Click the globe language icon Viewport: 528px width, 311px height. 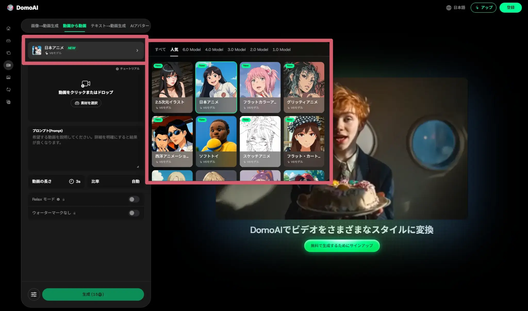(449, 8)
